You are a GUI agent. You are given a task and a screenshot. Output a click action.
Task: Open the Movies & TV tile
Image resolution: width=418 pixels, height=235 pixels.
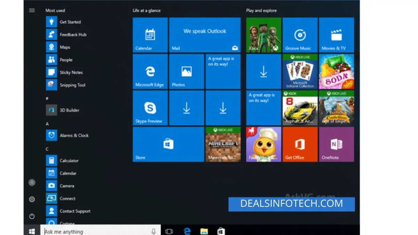(x=336, y=35)
